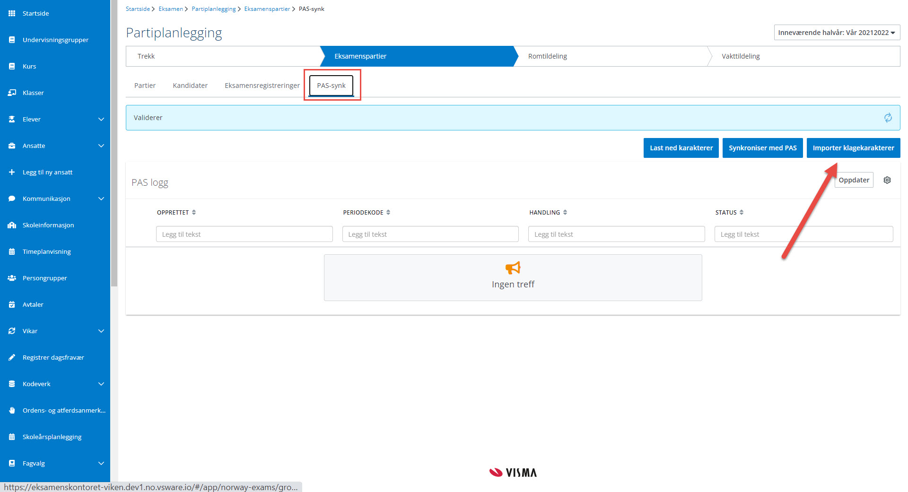Click the Skoleårsplanlegging calendar icon
This screenshot has height=492, width=908.
[x=12, y=437]
